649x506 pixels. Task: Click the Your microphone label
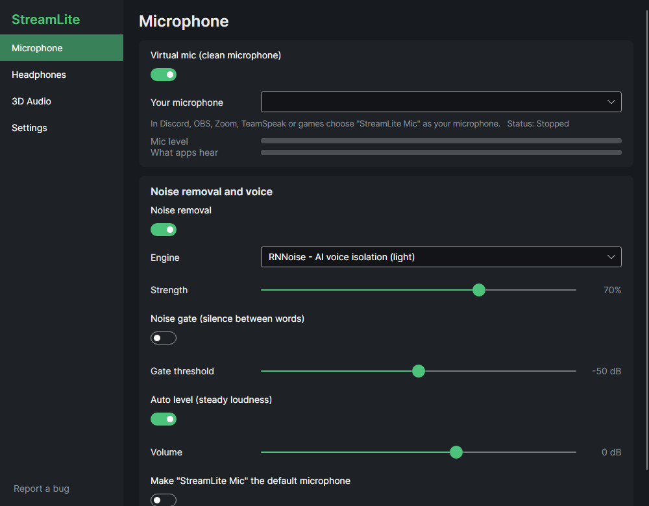(x=187, y=102)
